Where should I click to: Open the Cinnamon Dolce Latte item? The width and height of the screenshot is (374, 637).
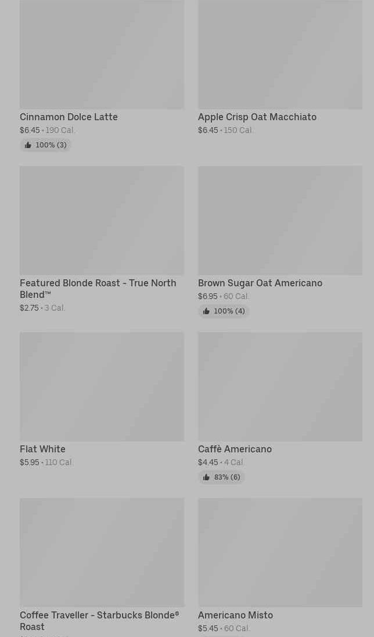tap(69, 117)
